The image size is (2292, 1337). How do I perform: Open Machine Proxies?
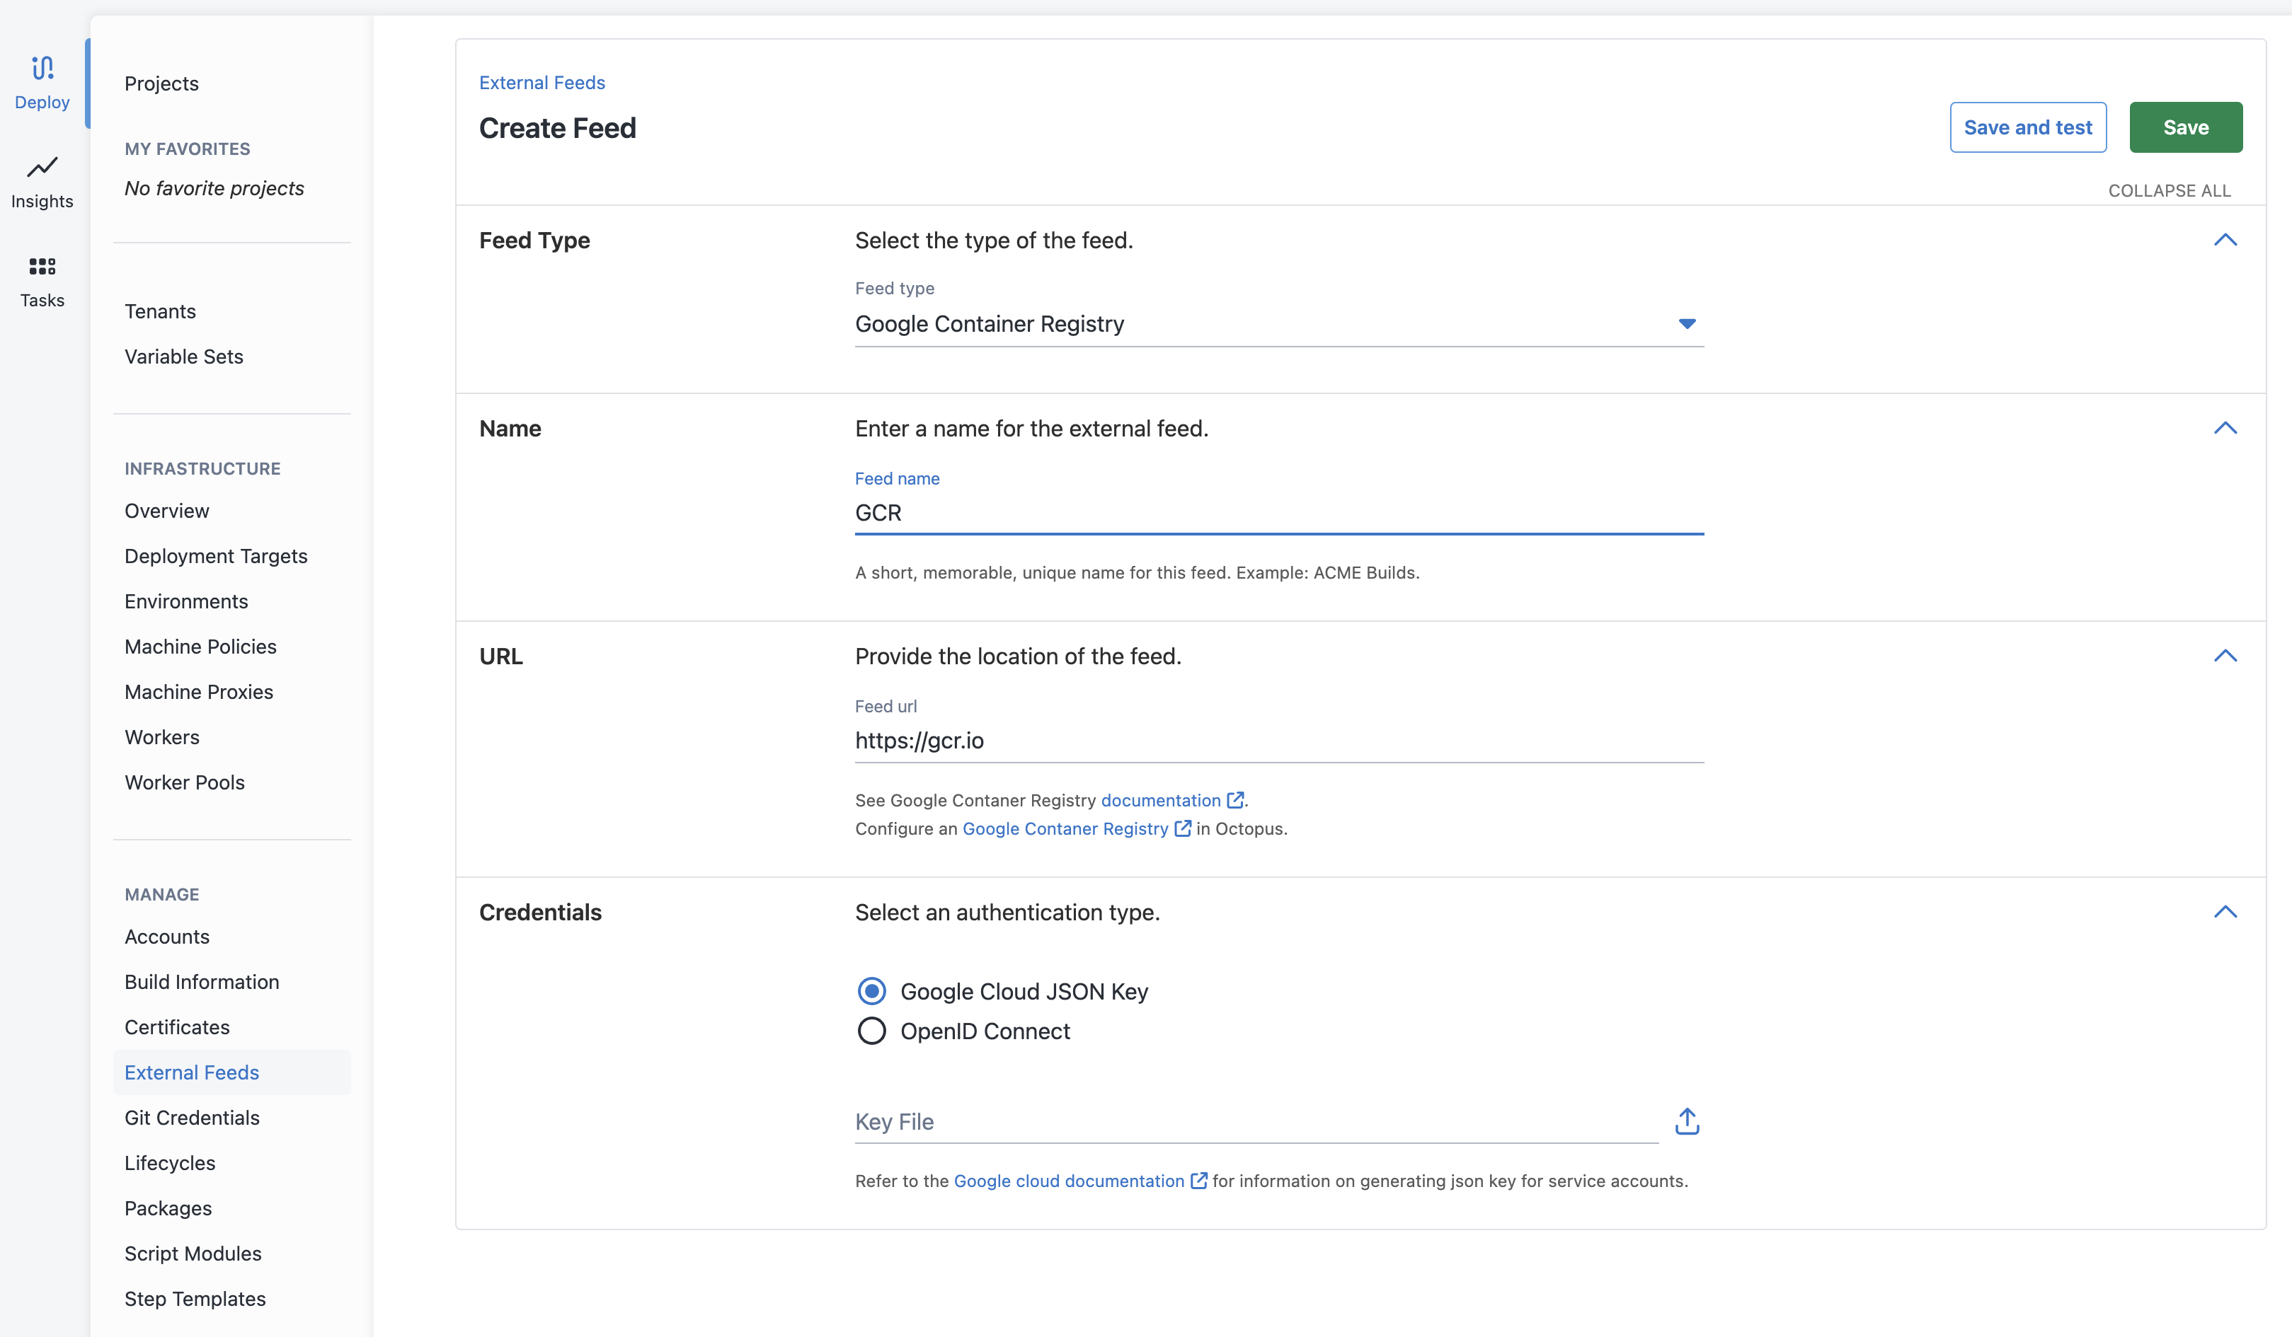pyautogui.click(x=198, y=692)
